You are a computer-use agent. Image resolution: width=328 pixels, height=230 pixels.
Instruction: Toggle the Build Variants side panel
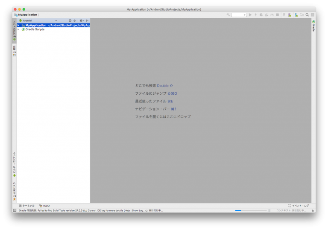tap(14, 164)
